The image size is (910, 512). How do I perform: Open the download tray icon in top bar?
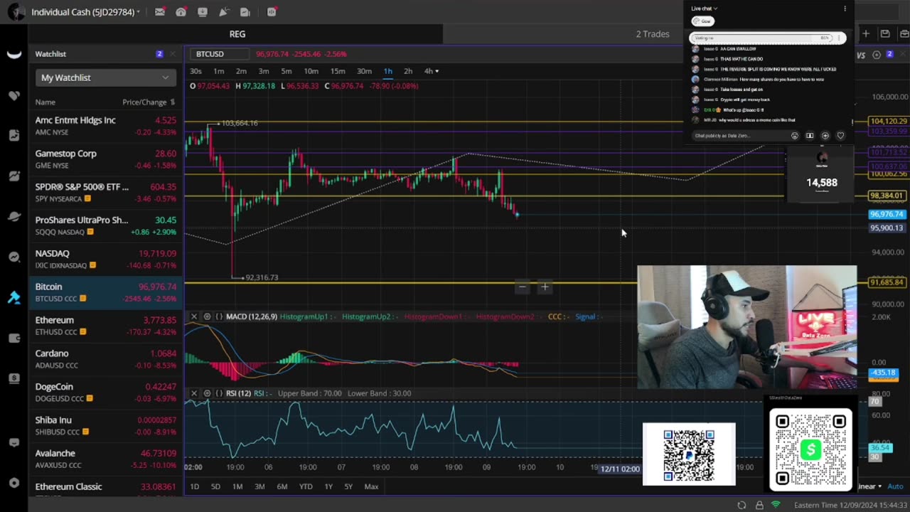(203, 12)
